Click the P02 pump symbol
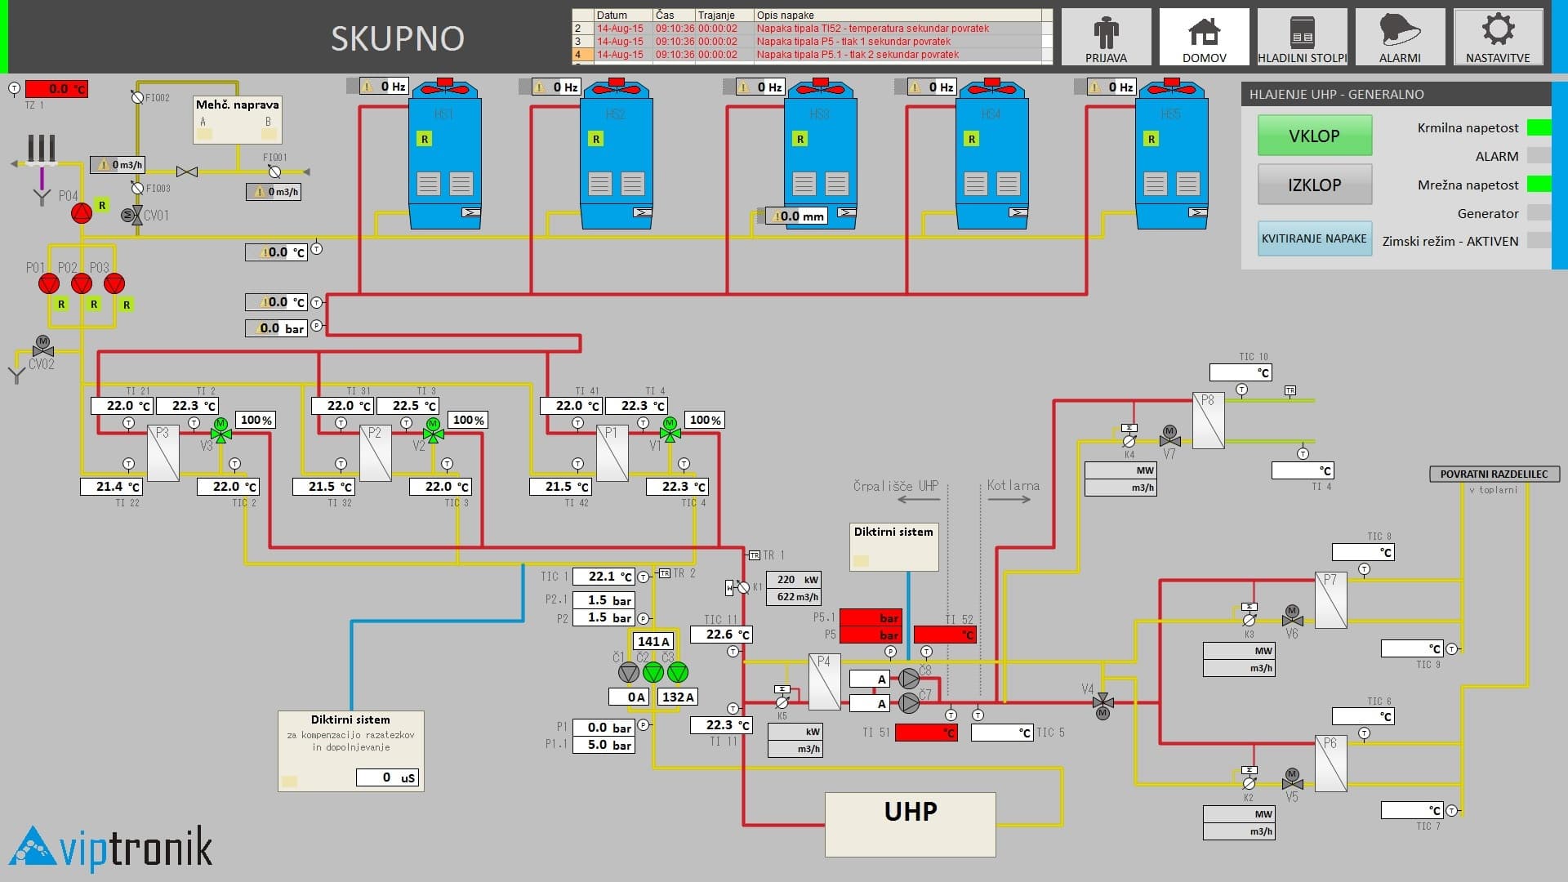The height and width of the screenshot is (882, 1568). [x=82, y=283]
